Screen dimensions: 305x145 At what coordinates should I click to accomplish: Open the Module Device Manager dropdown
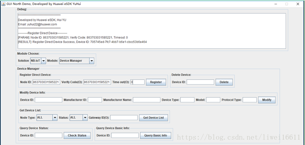point(77,61)
